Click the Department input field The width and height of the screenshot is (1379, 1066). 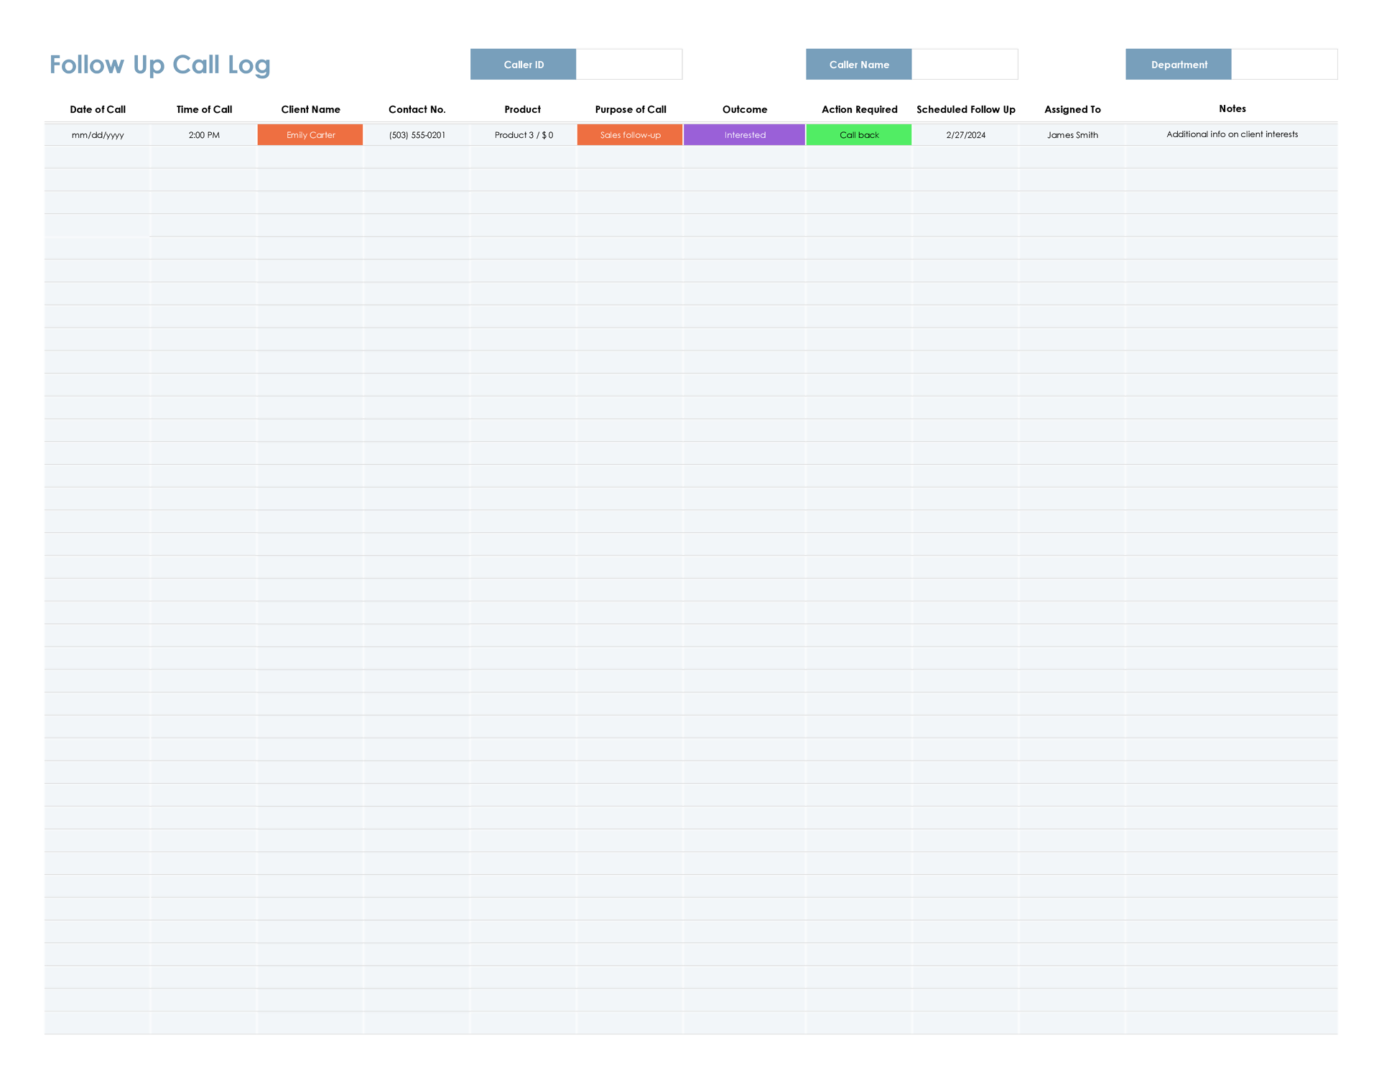1285,64
